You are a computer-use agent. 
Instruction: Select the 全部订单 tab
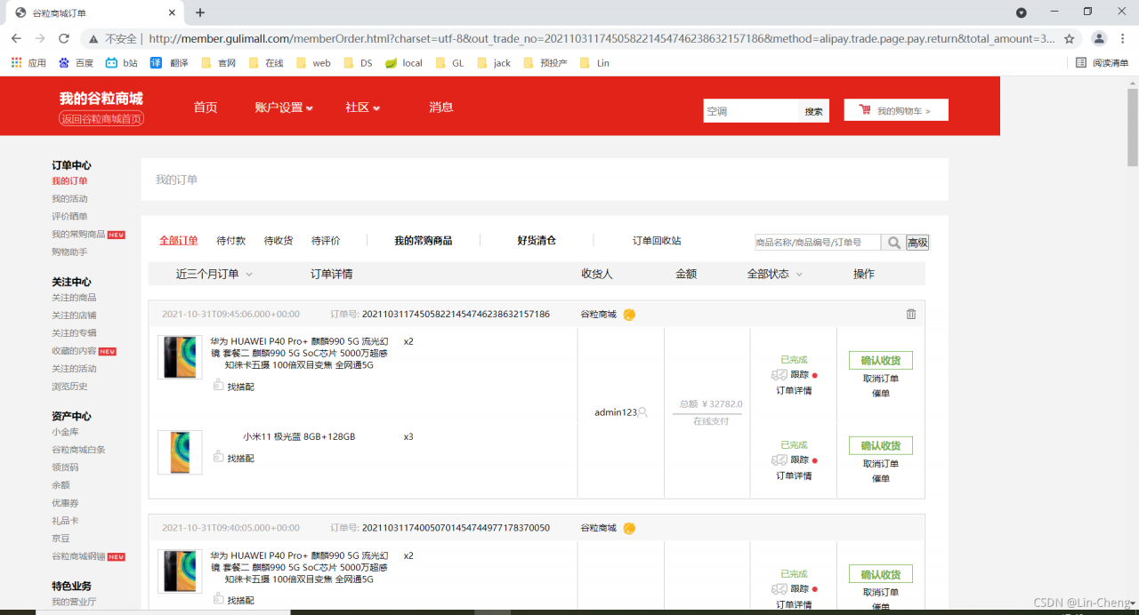[x=179, y=241]
